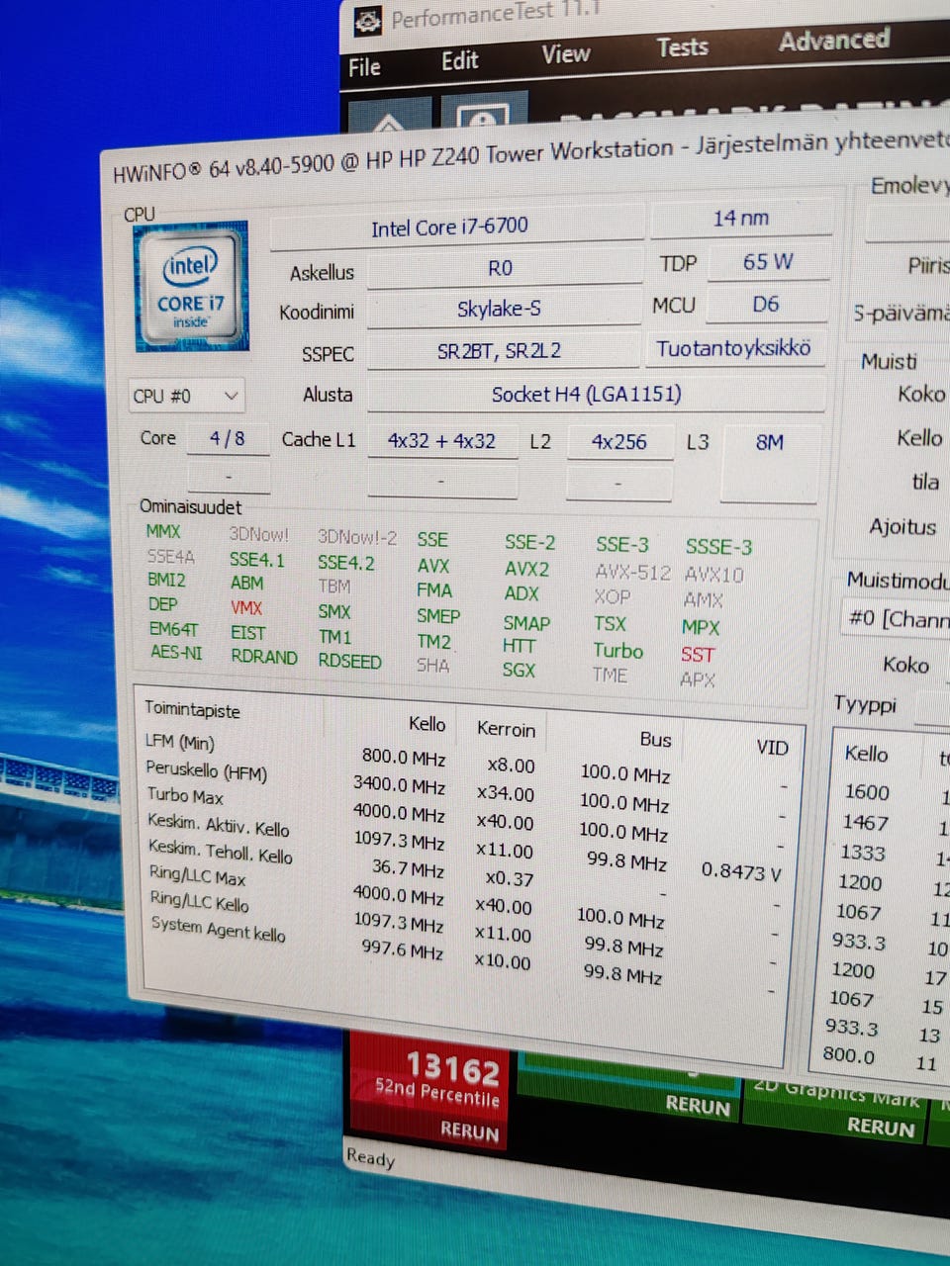This screenshot has width=950, height=1266.
Task: Click the Kerroin column header
Action: pos(506,729)
